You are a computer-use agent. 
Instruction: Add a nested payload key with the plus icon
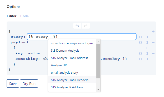pos(147,48)
